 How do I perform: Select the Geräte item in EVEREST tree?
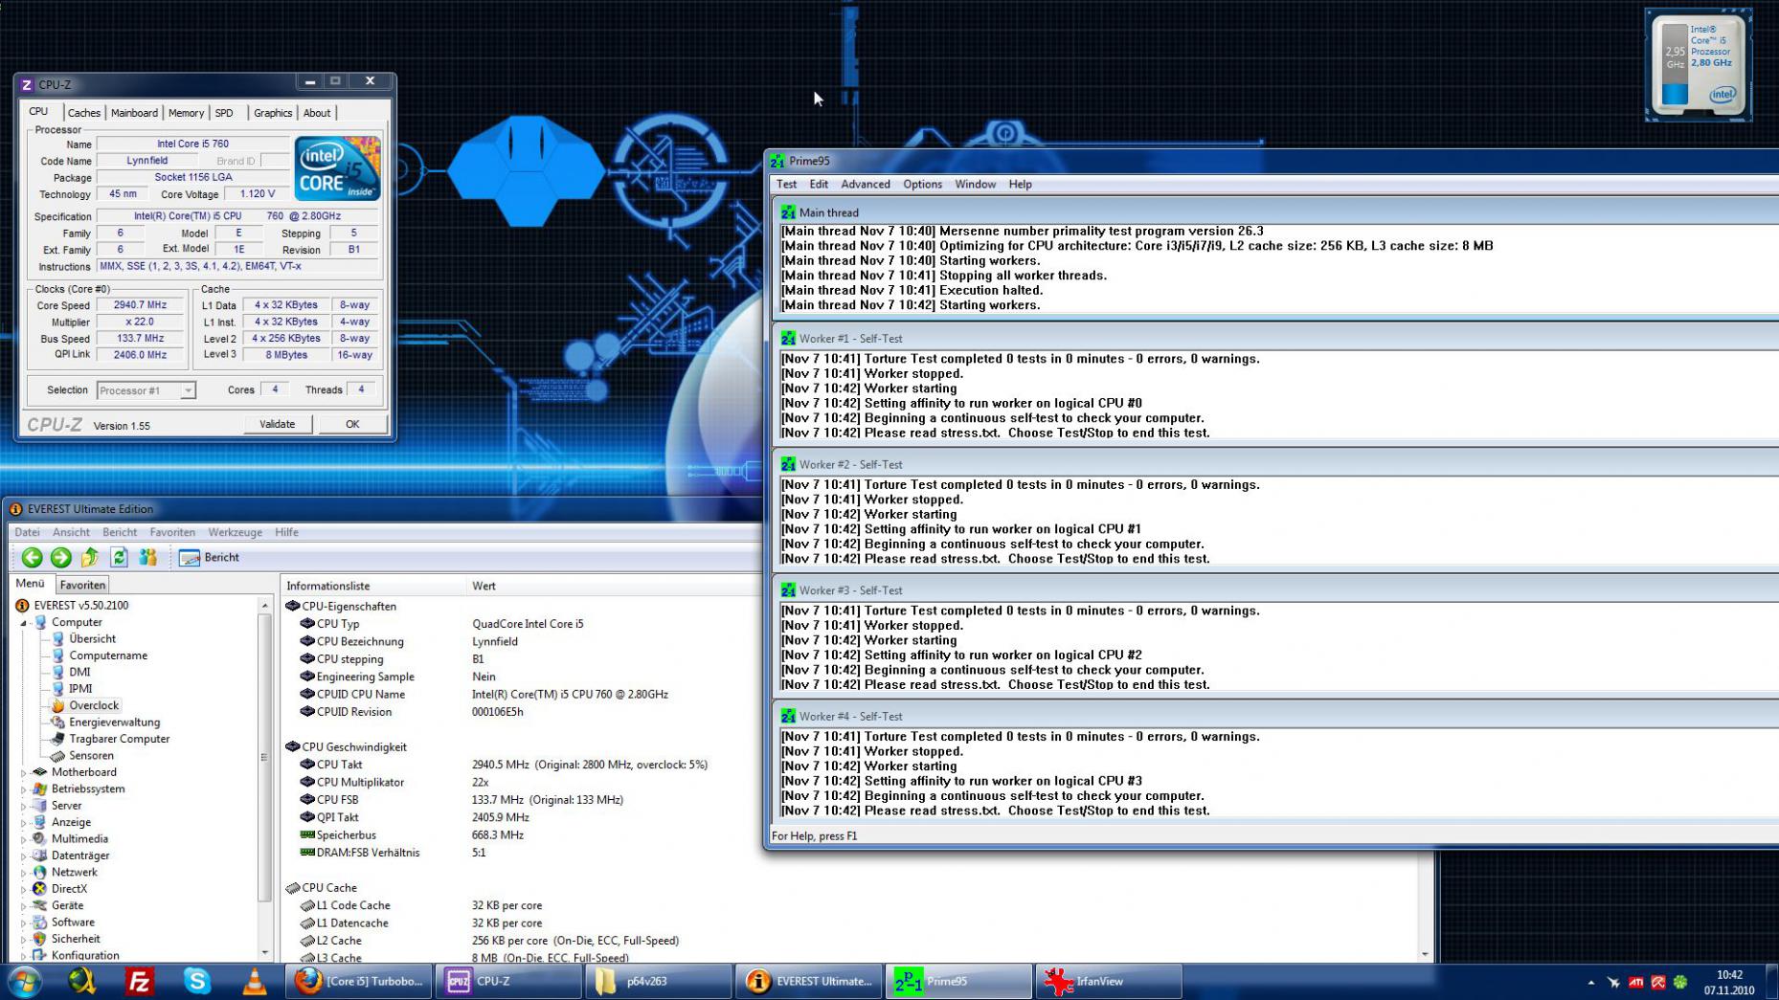click(x=67, y=905)
